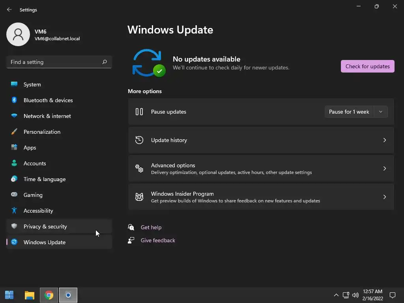Click the VM6 account name
Image resolution: width=404 pixels, height=303 pixels.
[x=41, y=32]
